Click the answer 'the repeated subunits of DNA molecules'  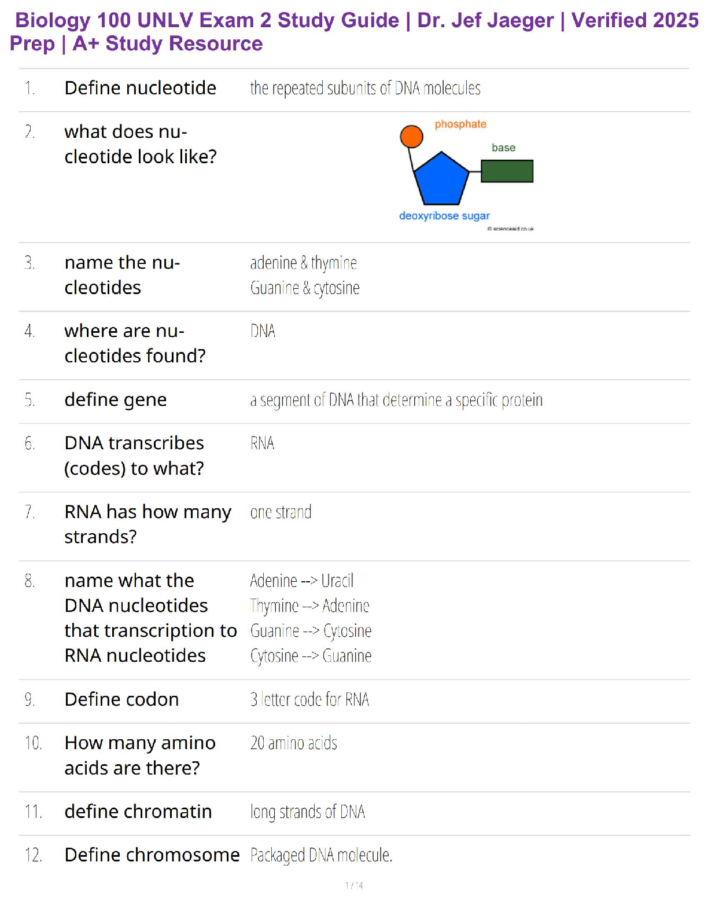pyautogui.click(x=365, y=89)
